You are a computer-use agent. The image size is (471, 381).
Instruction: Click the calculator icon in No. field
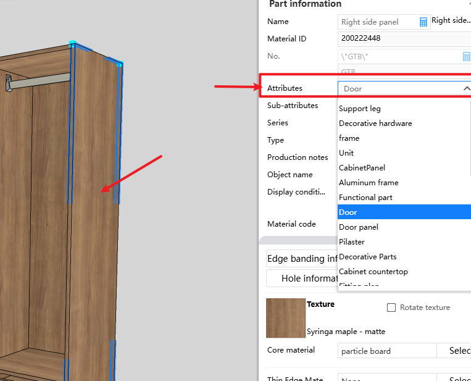[467, 56]
